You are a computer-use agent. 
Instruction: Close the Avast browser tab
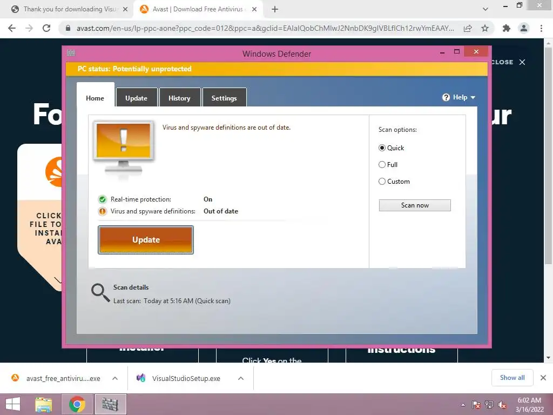[254, 9]
